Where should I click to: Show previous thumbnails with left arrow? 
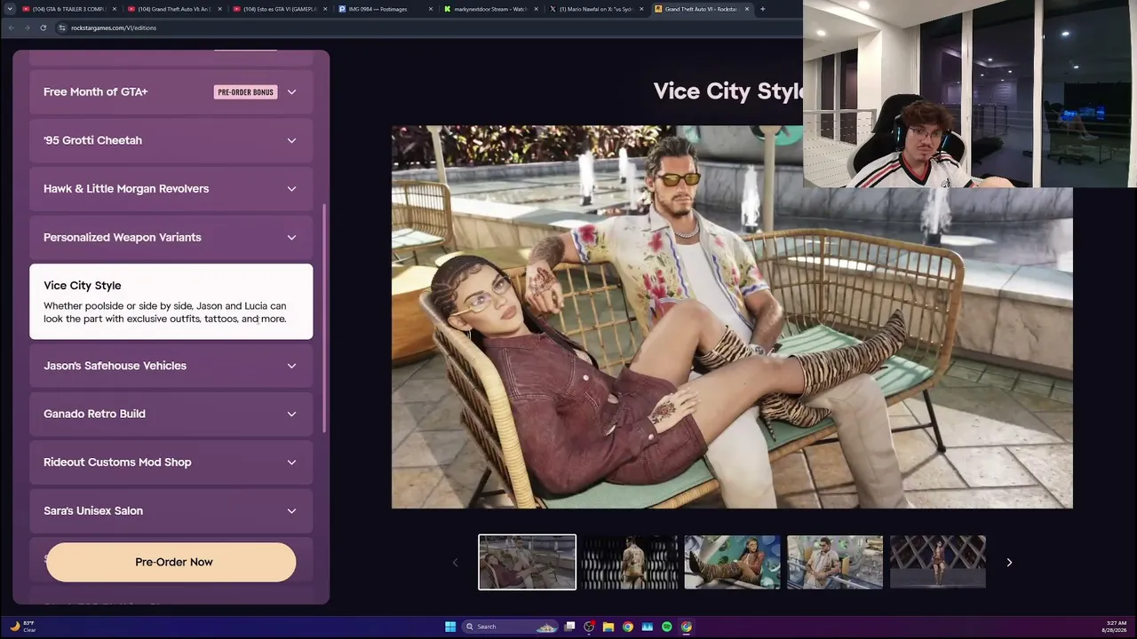click(455, 562)
